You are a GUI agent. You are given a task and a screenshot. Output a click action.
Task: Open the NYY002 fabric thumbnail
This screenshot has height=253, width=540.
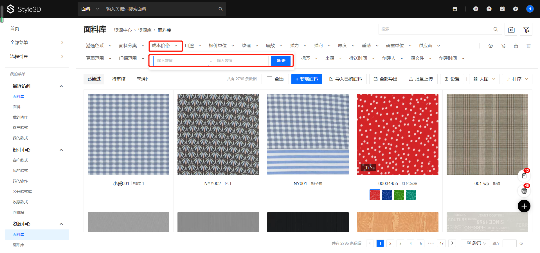[x=218, y=134]
